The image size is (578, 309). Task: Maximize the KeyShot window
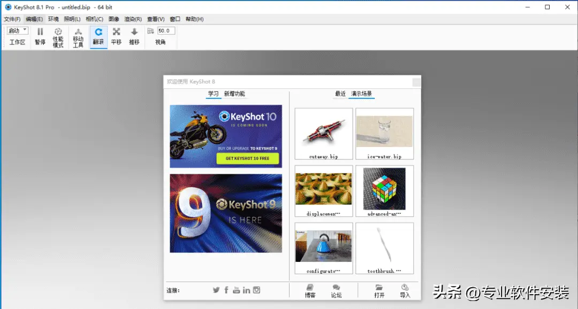[547, 7]
